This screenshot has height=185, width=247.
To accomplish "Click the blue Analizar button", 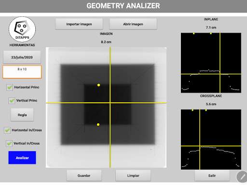I will click(22, 158).
